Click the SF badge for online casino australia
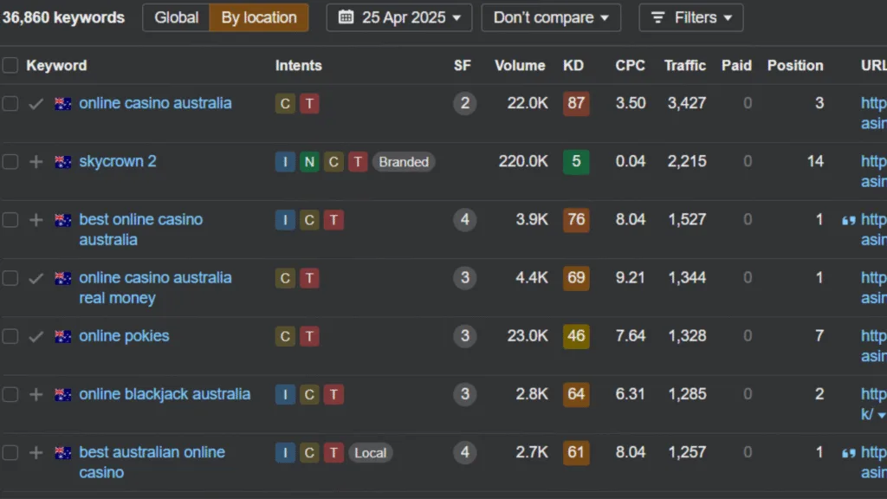Screen dimensions: 887x499 (464, 104)
